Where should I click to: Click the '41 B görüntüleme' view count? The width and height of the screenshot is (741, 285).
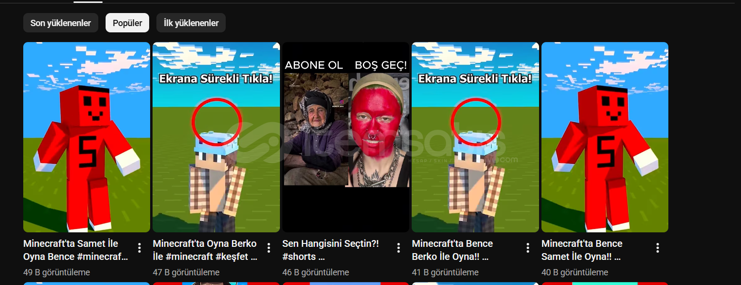coord(445,272)
